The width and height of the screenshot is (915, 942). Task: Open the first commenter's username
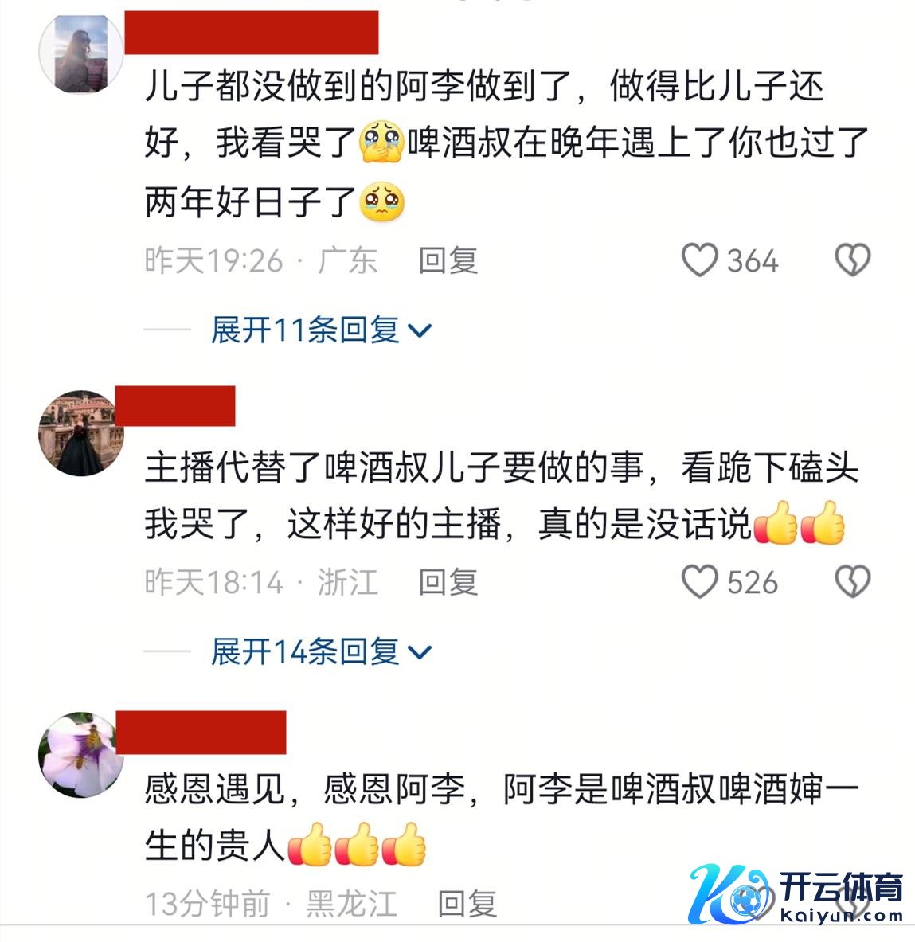click(x=251, y=33)
